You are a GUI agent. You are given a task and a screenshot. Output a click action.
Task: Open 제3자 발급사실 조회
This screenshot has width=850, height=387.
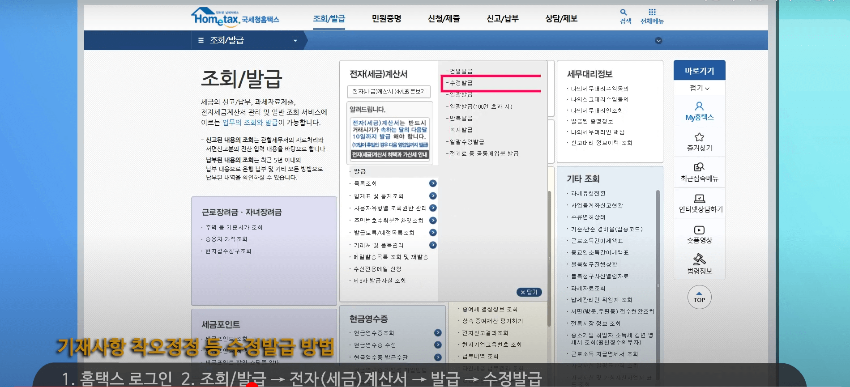pyautogui.click(x=380, y=281)
